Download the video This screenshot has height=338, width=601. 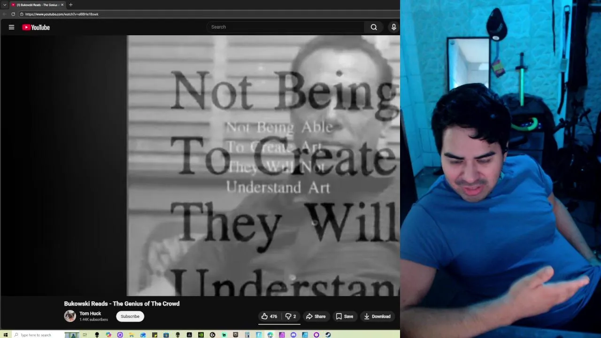coord(378,316)
